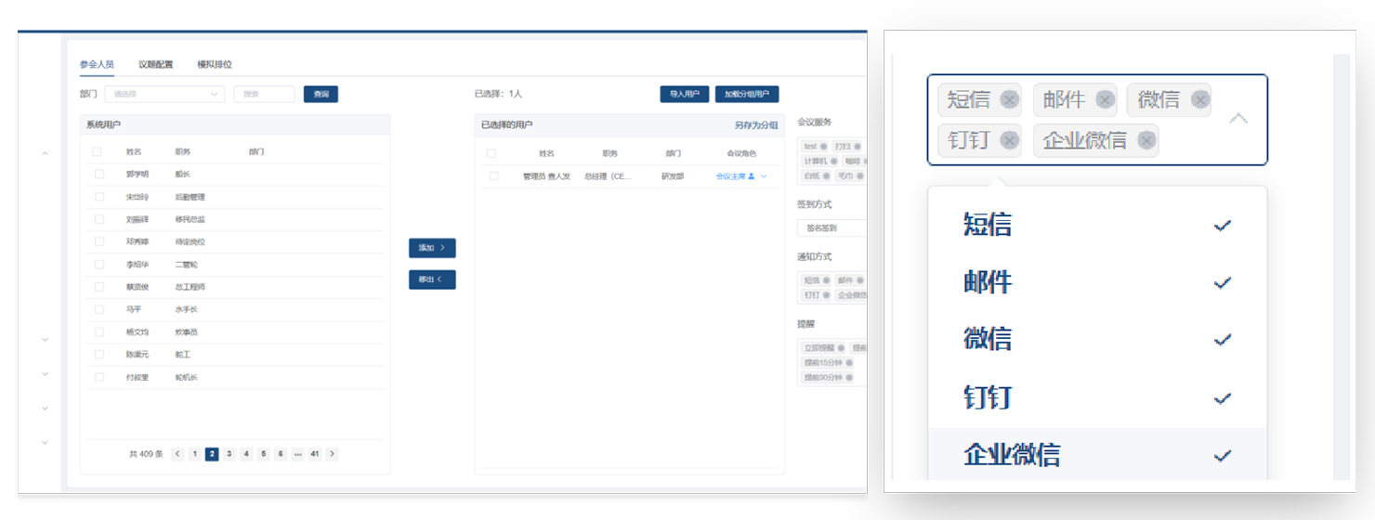The width and height of the screenshot is (1375, 520).
Task: Go to next page in pagination
Action: click(333, 454)
